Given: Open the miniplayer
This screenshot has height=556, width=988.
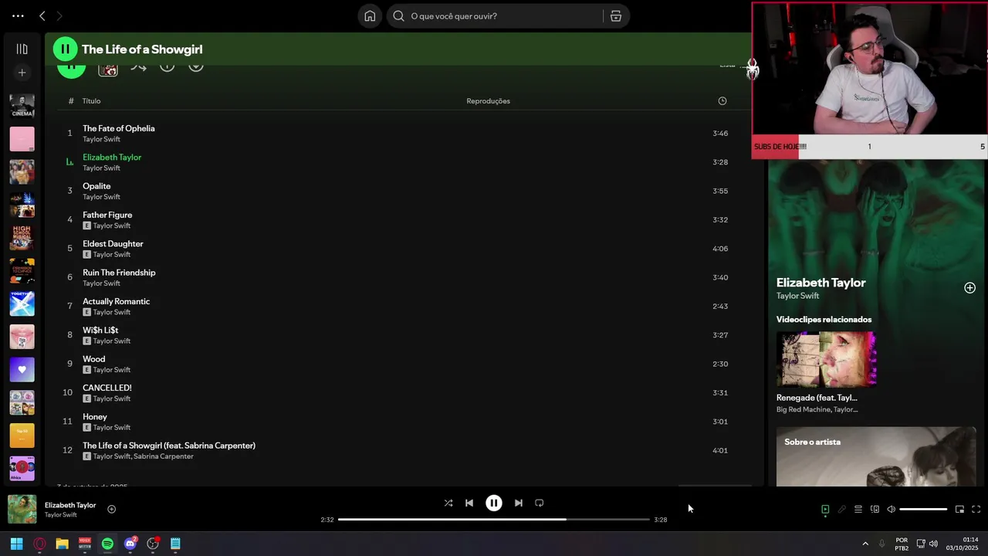Looking at the screenshot, I should click(959, 510).
